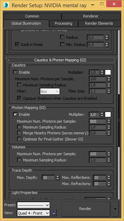This screenshot has width=124, height=221.
Task: Click Photon Mapping Max Photons field 500
Action: tap(97, 121)
